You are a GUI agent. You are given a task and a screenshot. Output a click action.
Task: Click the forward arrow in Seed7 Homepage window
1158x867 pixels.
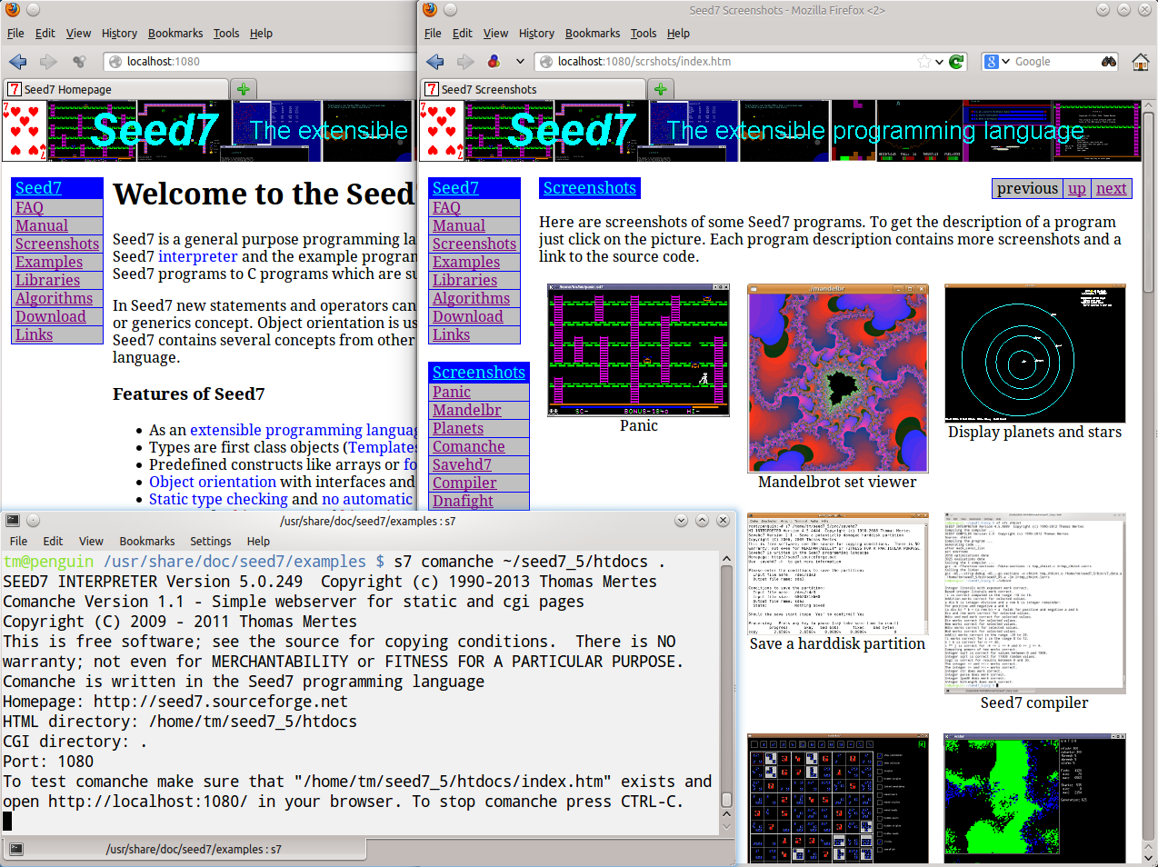(x=48, y=62)
